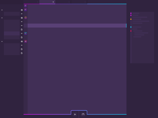The image size is (158, 118).
Task: Click the pink speaker marker in the editor gutter
Action: [26, 41]
